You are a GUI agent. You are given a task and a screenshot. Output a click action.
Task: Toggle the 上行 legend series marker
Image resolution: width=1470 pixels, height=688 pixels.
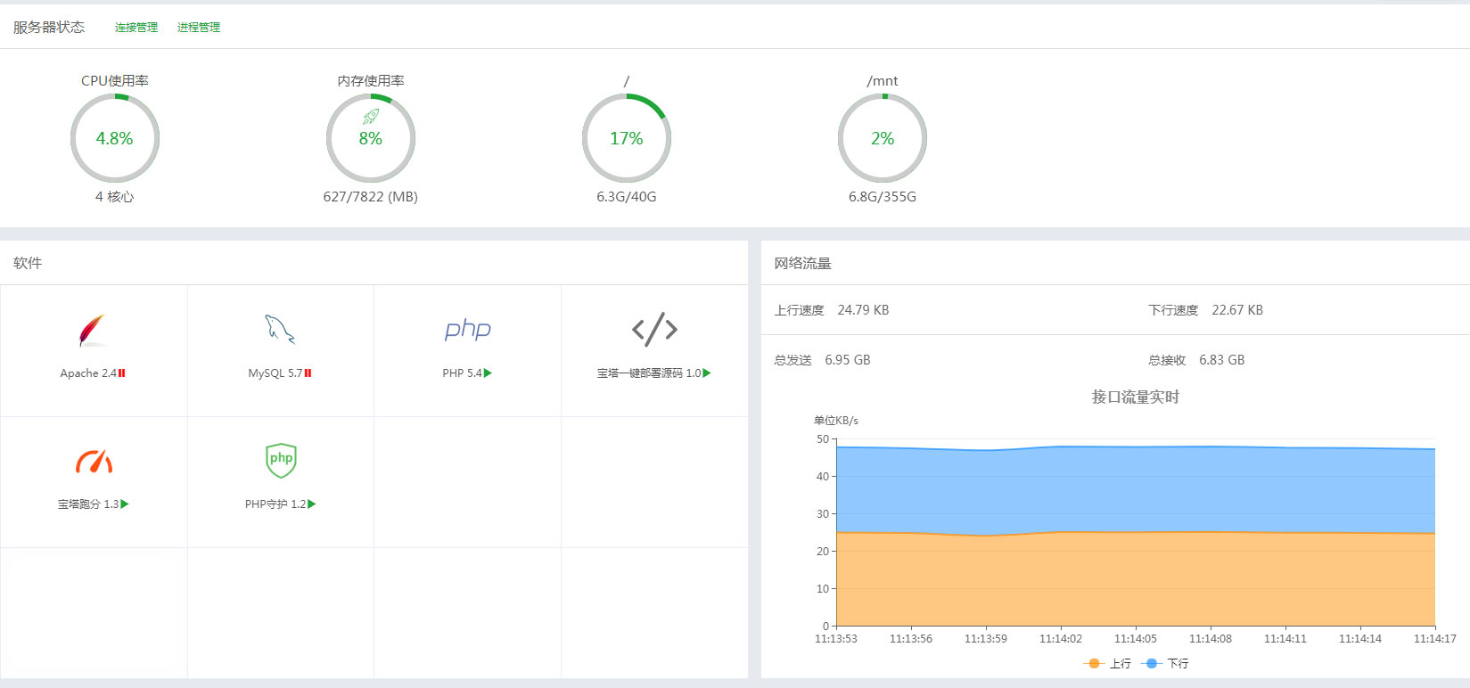pyautogui.click(x=1094, y=663)
